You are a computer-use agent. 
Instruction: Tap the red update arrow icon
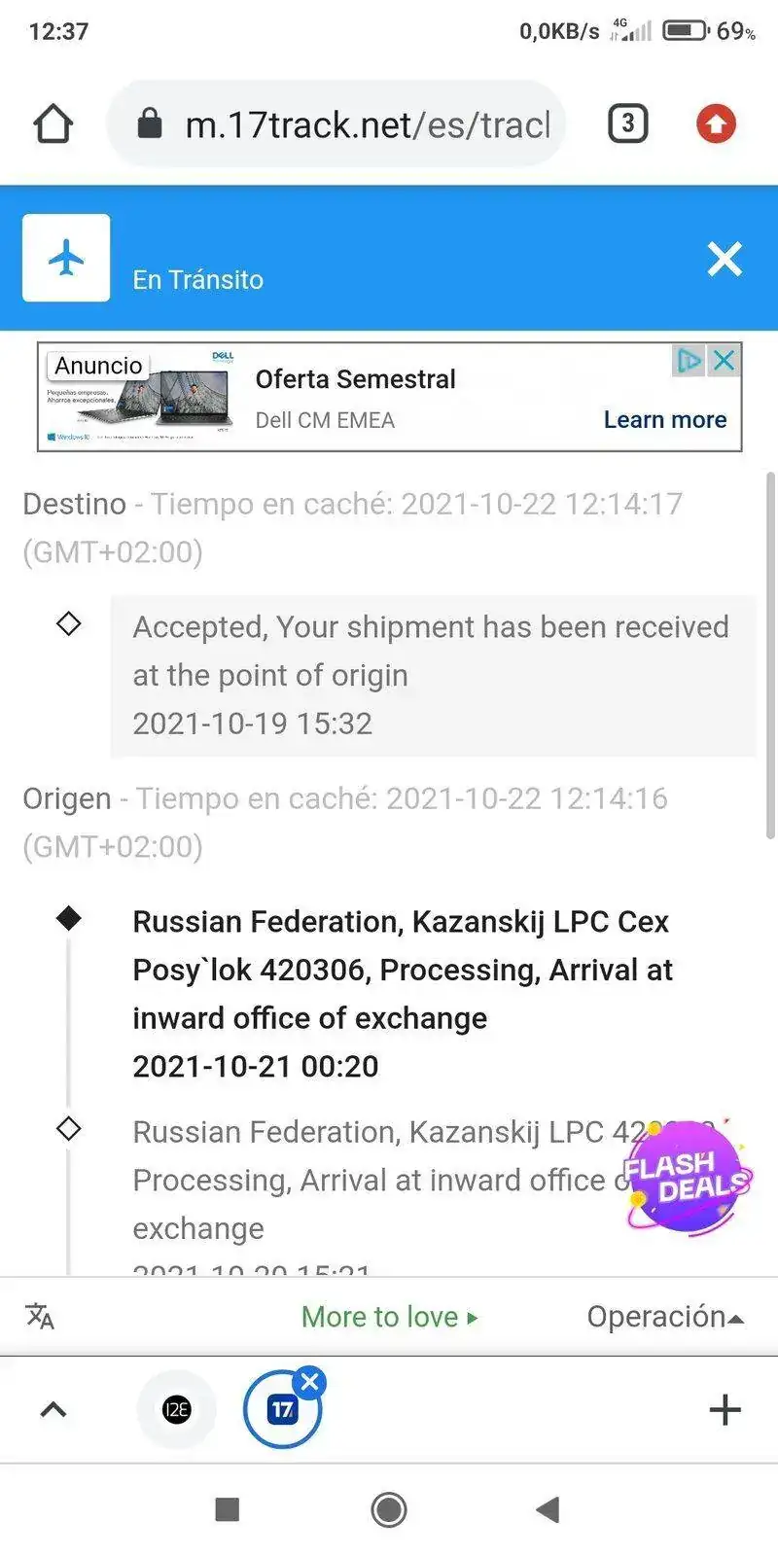tap(716, 124)
